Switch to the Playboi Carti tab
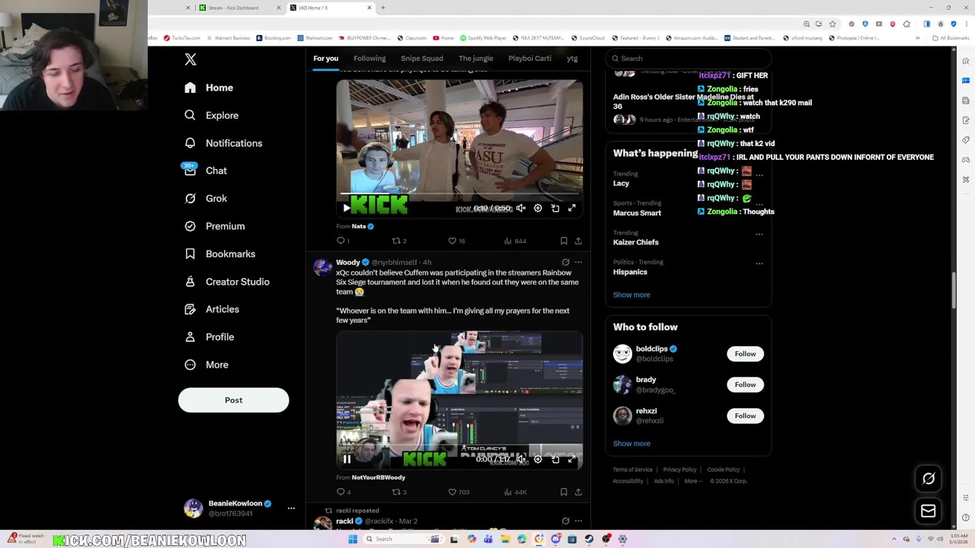The height and width of the screenshot is (548, 975). tap(530, 59)
